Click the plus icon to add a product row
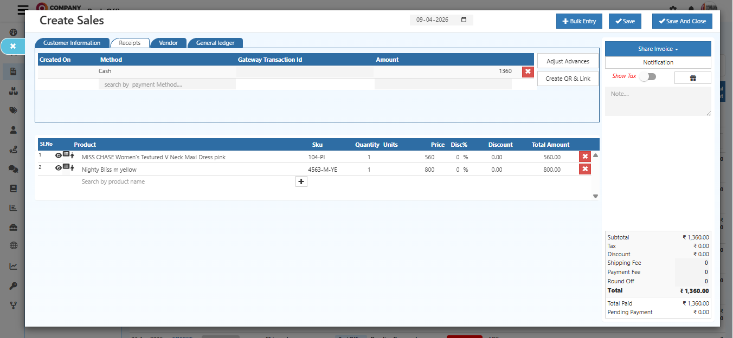733x338 pixels. click(x=301, y=181)
